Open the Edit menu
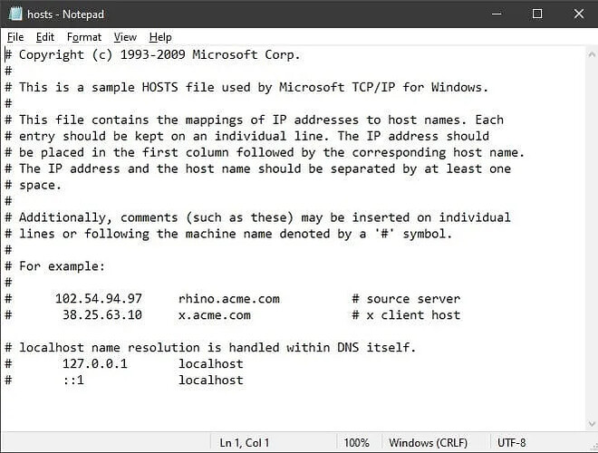 pos(45,37)
